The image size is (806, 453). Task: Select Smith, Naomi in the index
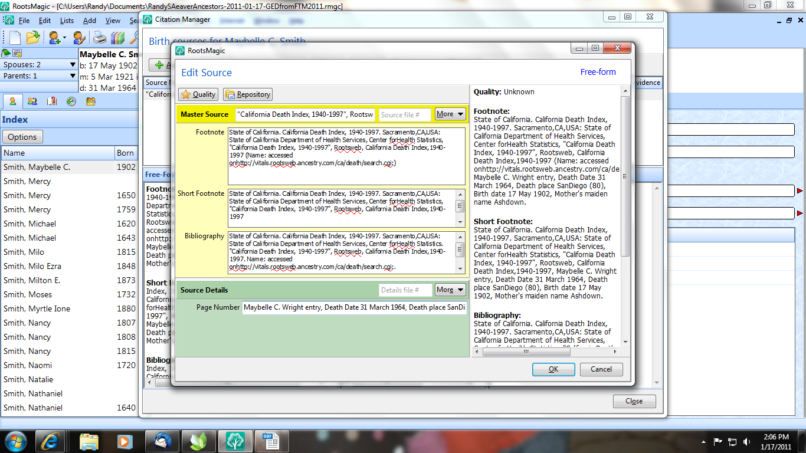69,365
